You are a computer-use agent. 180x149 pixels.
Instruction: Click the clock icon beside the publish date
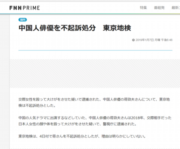[x=133, y=40]
